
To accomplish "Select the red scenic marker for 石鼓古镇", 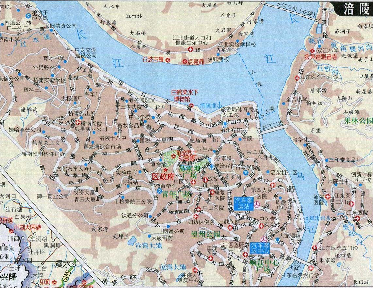I will point(168,60).
